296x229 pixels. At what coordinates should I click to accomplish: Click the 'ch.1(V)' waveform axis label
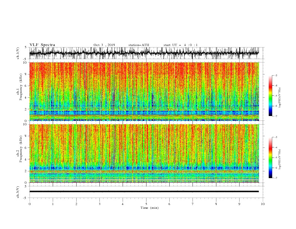[18, 53]
